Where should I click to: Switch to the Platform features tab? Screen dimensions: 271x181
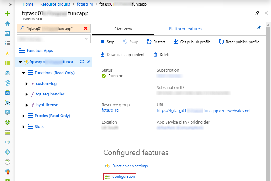185,29
